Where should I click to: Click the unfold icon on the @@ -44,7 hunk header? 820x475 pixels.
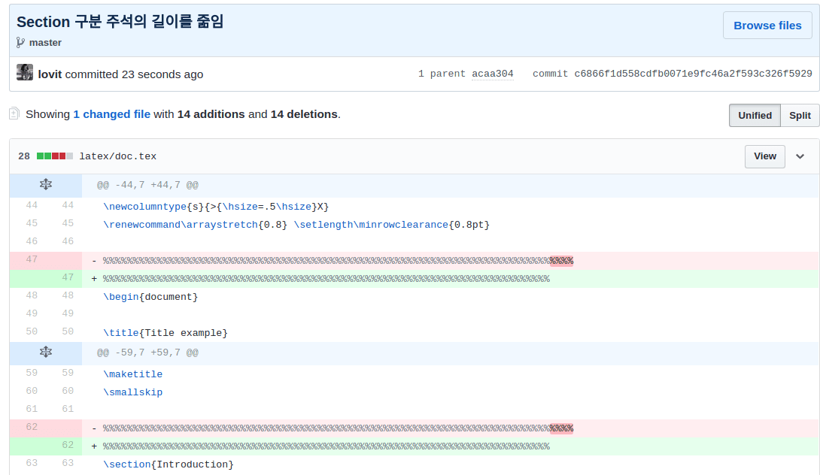click(x=45, y=185)
